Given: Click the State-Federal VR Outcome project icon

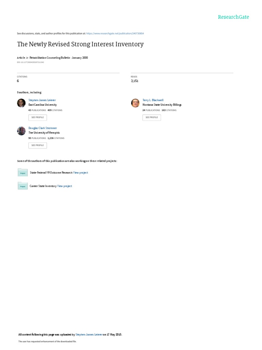Looking at the screenshot, I should pyautogui.click(x=23, y=173).
